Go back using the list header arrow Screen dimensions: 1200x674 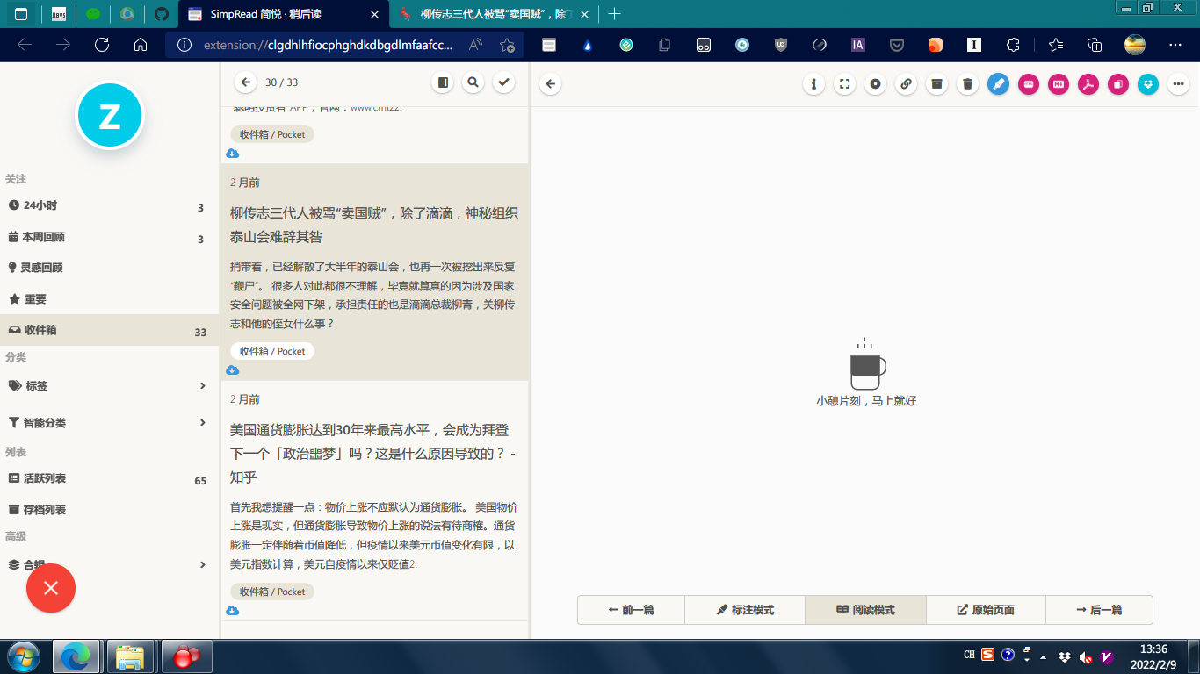245,82
